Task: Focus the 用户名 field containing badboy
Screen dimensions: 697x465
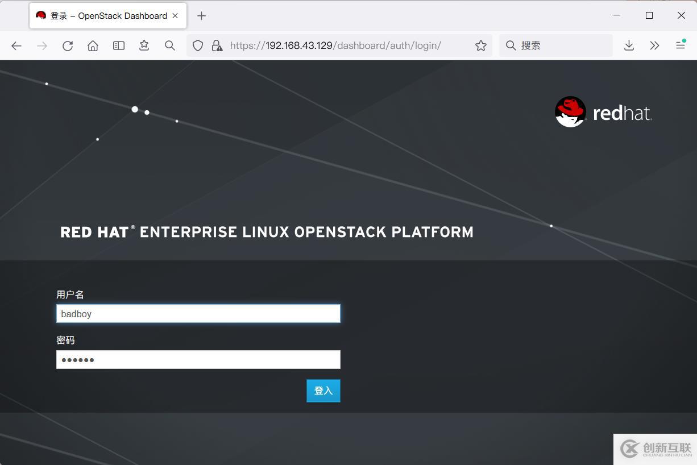Action: click(x=198, y=314)
